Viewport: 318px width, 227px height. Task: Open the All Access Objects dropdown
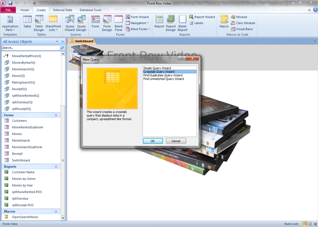click(x=57, y=41)
